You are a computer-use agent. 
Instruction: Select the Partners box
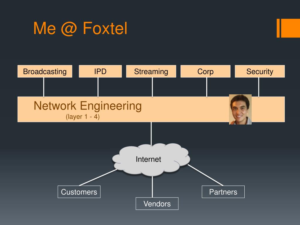coord(223,192)
